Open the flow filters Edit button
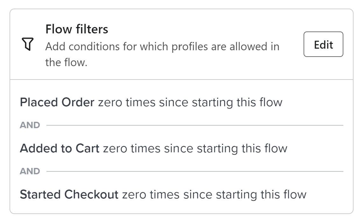This screenshot has height=221, width=358. (323, 44)
